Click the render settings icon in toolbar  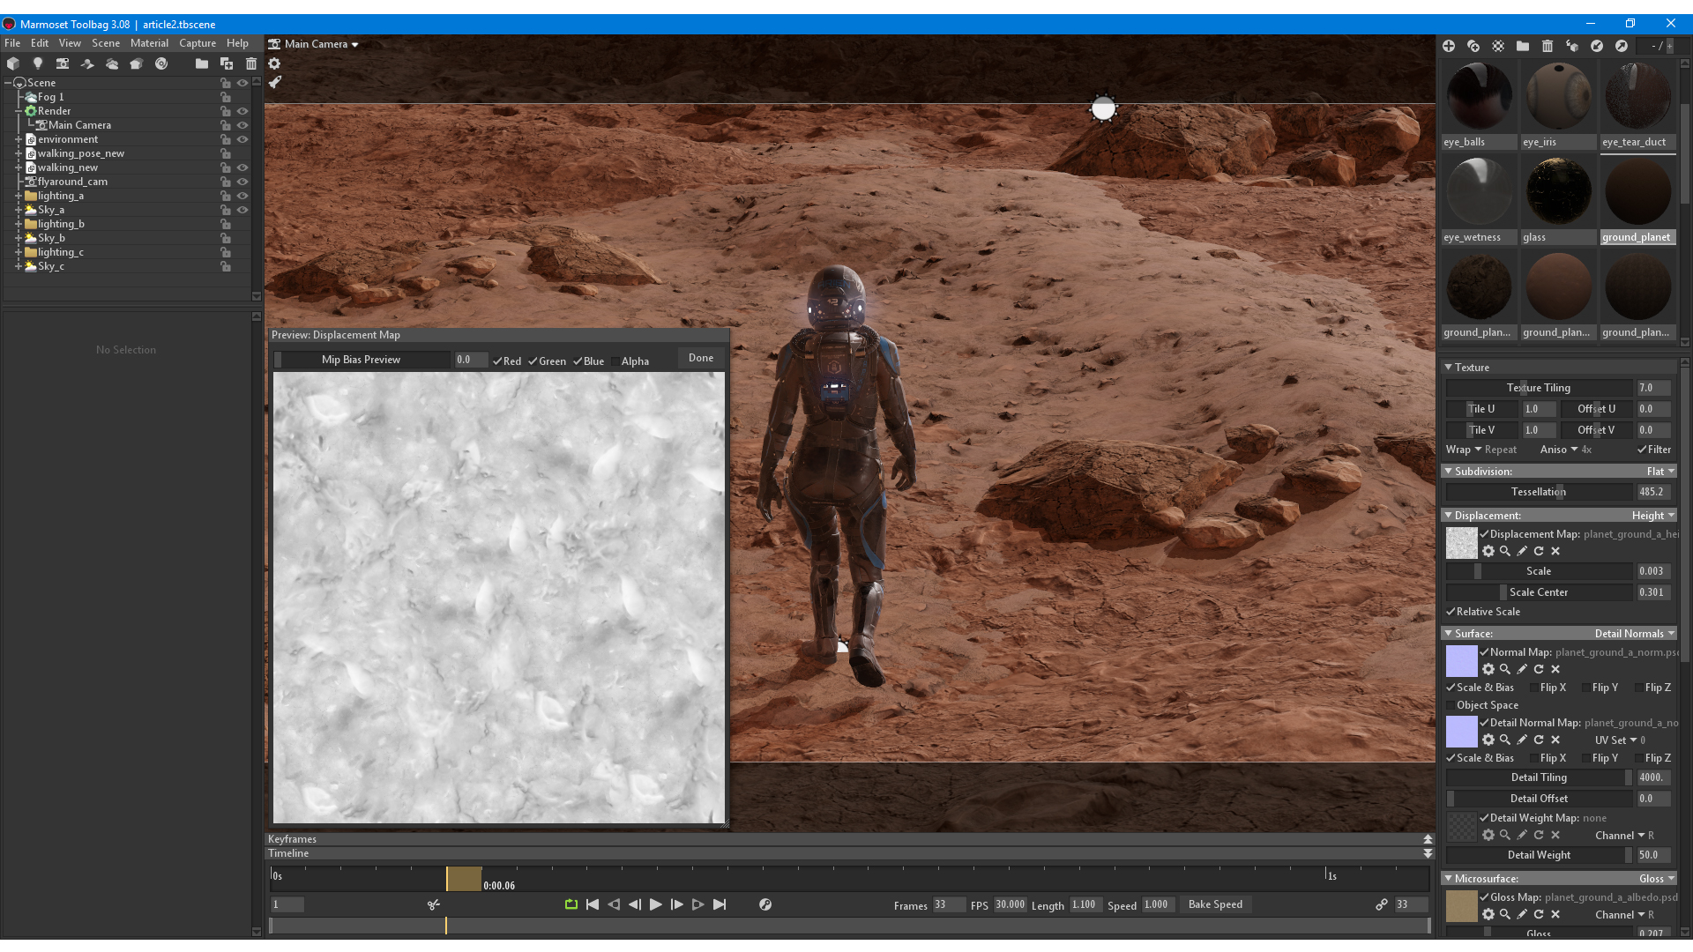(x=276, y=64)
